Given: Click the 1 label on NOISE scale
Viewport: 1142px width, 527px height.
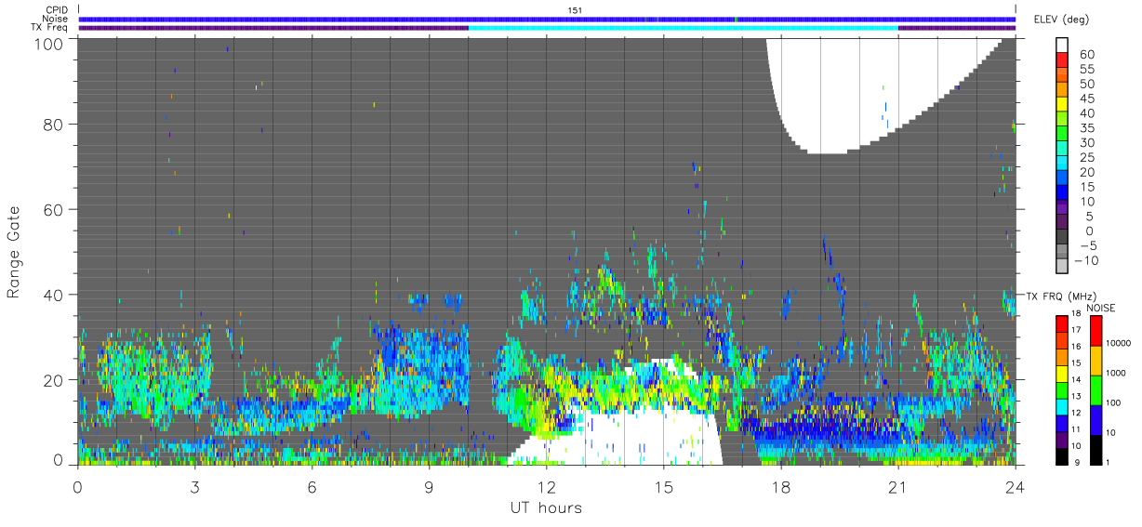Looking at the screenshot, I should pyautogui.click(x=1108, y=462).
